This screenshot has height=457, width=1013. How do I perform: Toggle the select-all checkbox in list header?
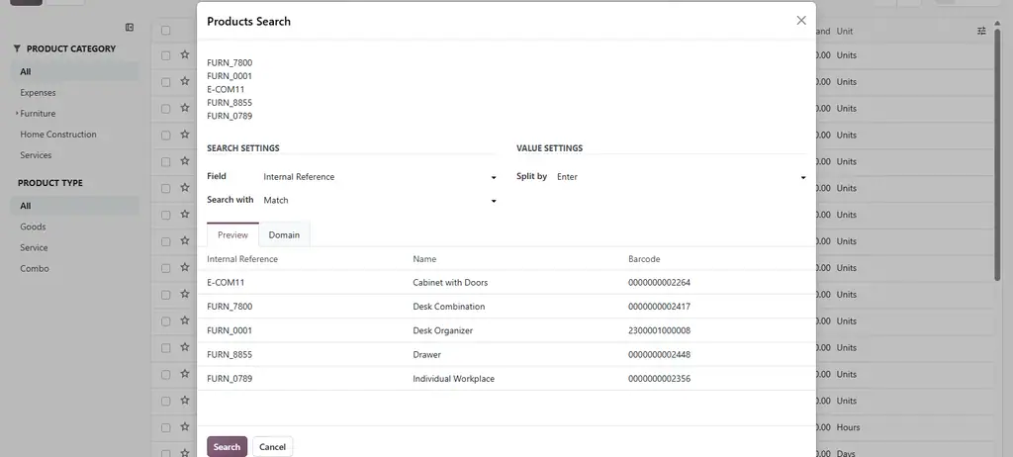click(166, 31)
